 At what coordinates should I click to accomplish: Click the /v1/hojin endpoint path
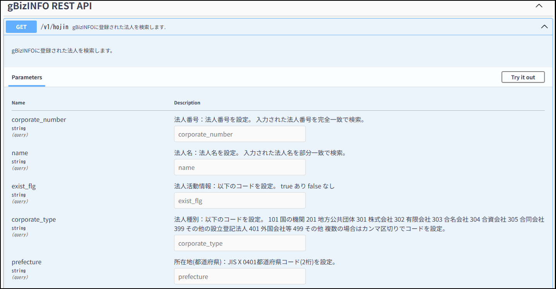tap(55, 27)
